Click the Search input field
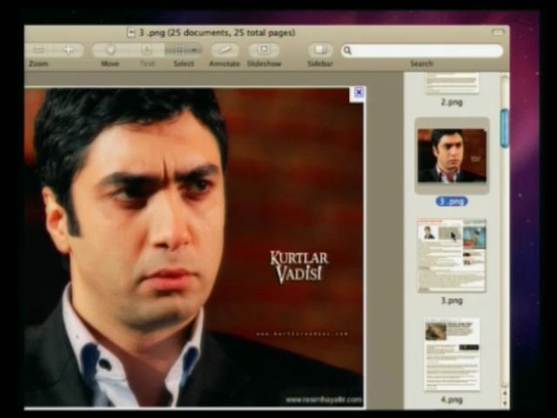Image resolution: width=557 pixels, height=418 pixels. pyautogui.click(x=422, y=51)
